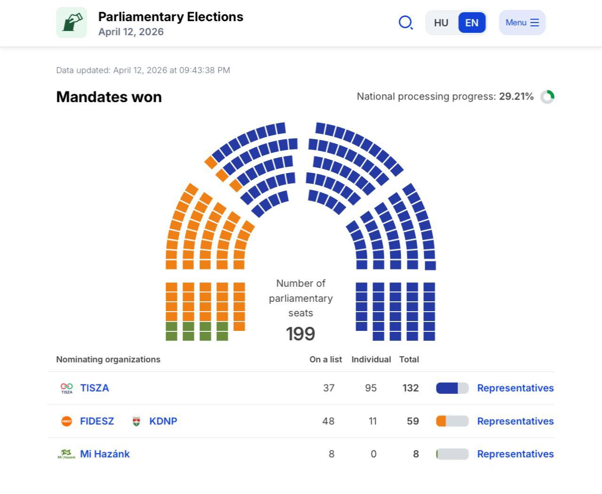Viewport: 602px width, 494px height.
Task: Click the KDNP coat of arms logo
Action: click(136, 421)
